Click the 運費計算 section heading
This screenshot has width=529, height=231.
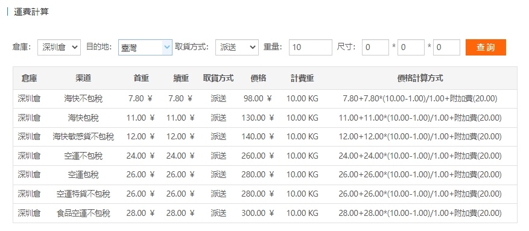tap(31, 12)
